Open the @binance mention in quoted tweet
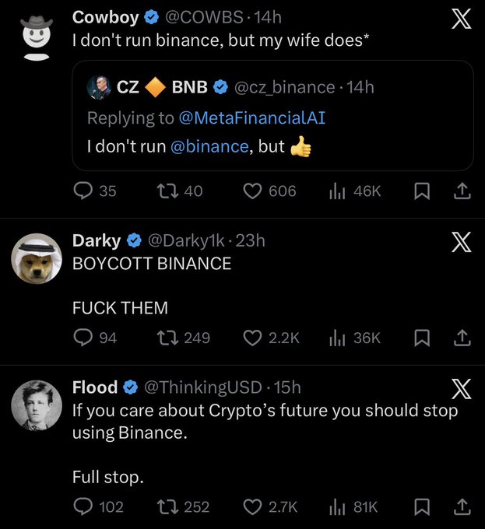 tap(208, 145)
